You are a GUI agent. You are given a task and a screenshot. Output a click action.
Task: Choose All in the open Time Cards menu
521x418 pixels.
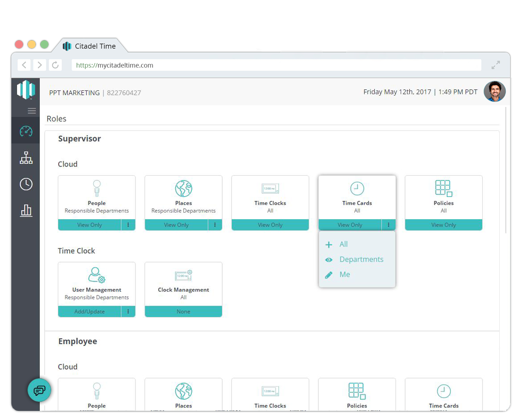tap(343, 244)
